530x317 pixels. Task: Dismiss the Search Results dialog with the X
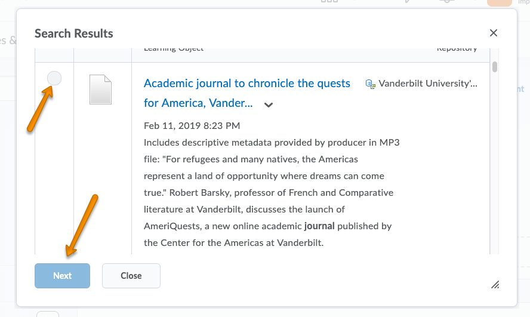pyautogui.click(x=494, y=33)
